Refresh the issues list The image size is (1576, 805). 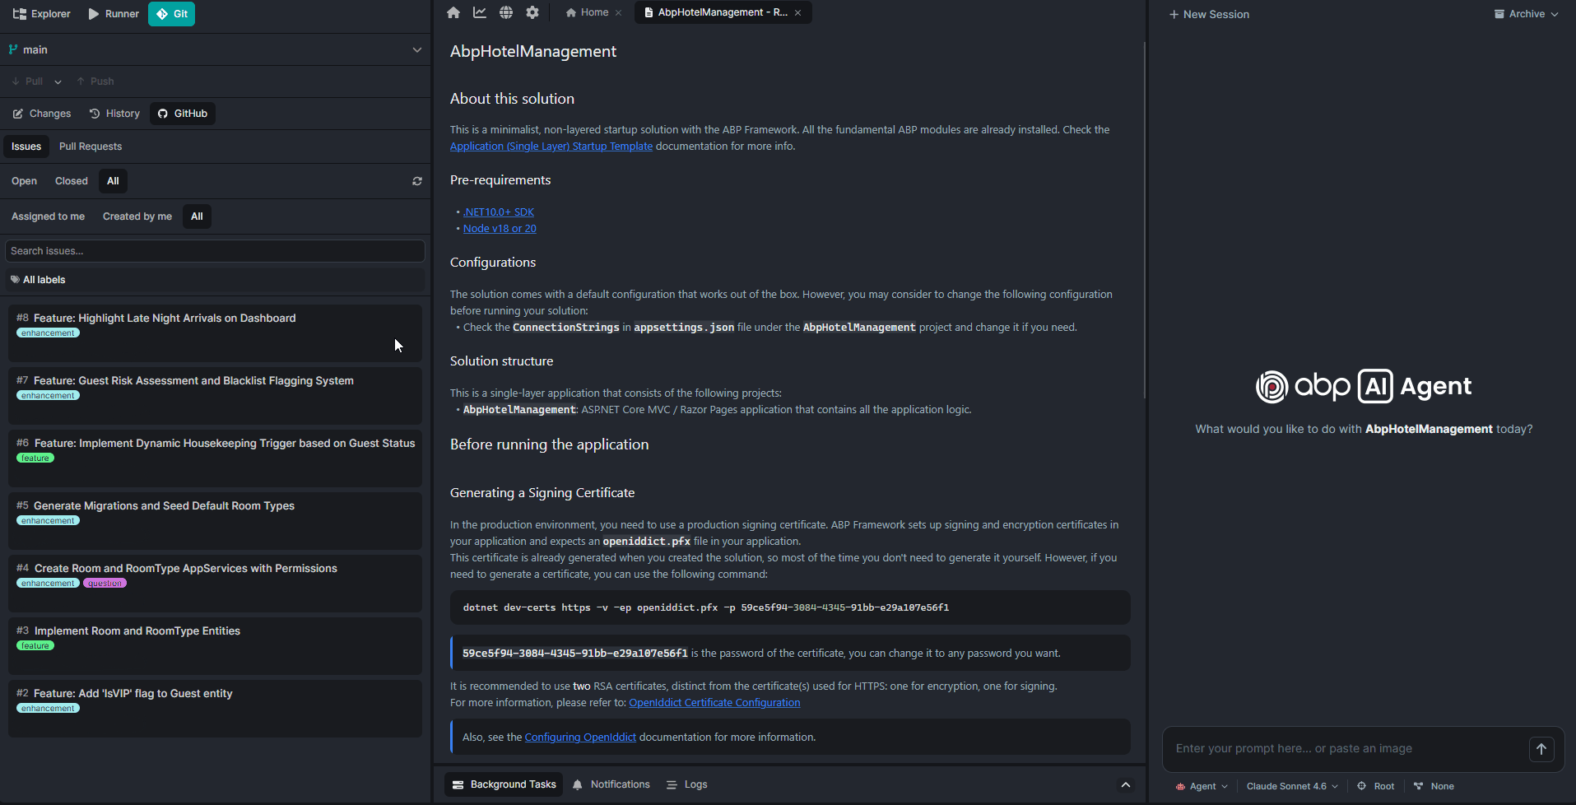click(x=417, y=181)
